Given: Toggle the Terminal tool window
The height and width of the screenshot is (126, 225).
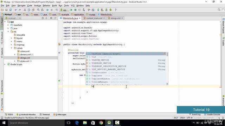Looking at the screenshot, I should (45, 114).
